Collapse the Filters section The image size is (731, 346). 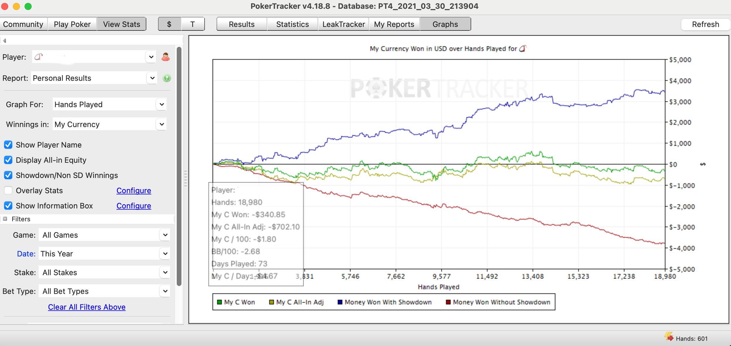5,219
